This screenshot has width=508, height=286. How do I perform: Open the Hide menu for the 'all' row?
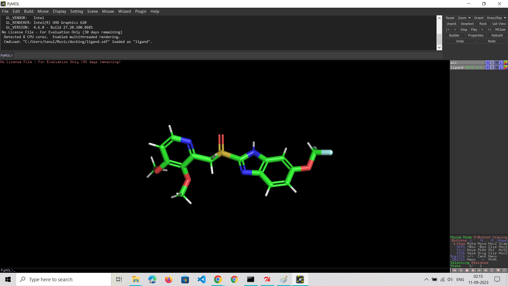click(496, 63)
